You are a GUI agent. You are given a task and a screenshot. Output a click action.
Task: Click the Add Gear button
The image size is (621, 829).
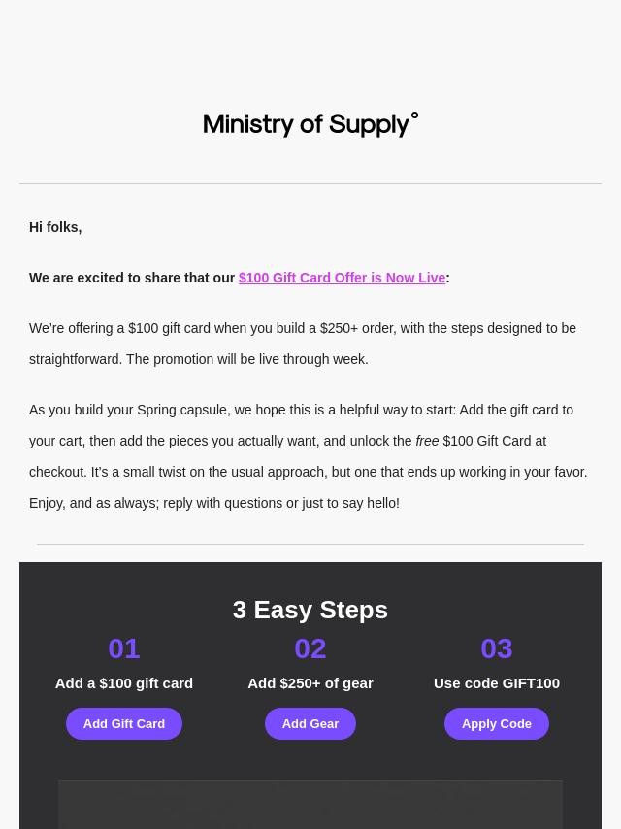pyautogui.click(x=310, y=723)
